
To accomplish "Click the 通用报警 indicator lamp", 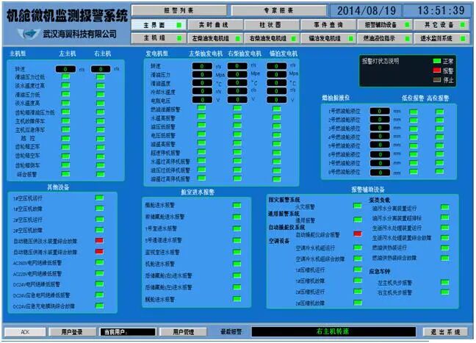I will pos(358,220).
